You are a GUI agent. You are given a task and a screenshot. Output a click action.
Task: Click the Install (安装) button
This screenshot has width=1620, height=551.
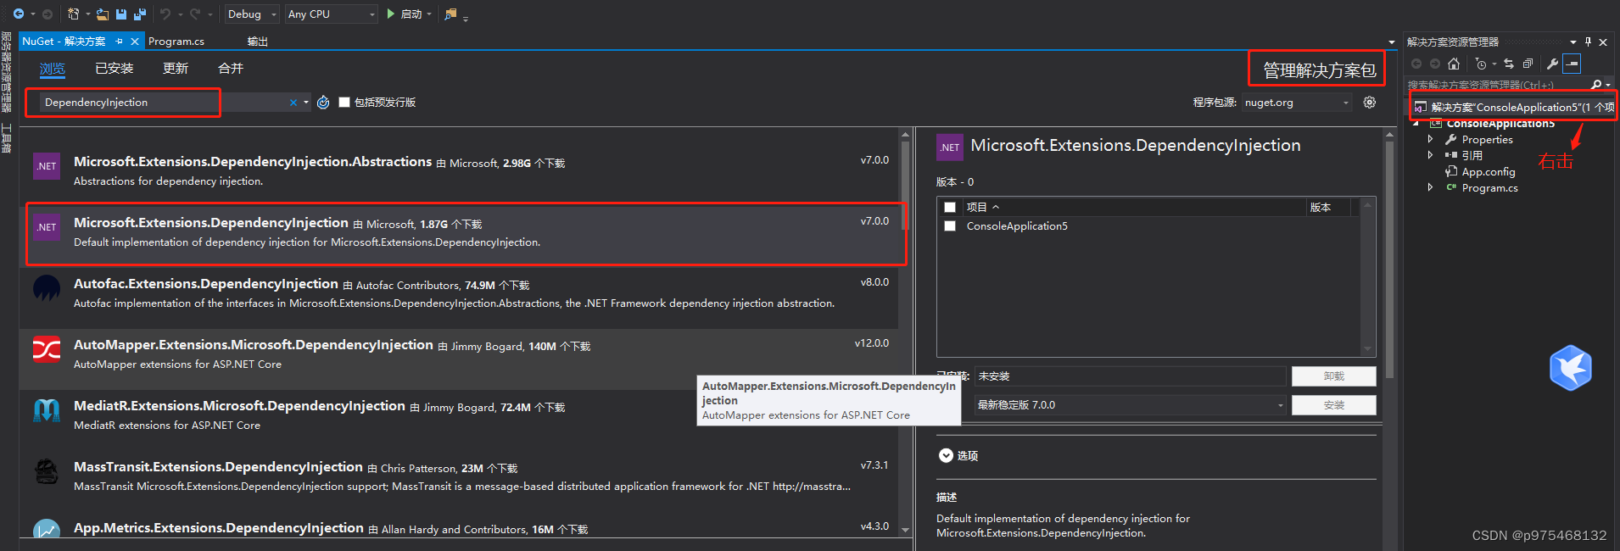[x=1333, y=405]
